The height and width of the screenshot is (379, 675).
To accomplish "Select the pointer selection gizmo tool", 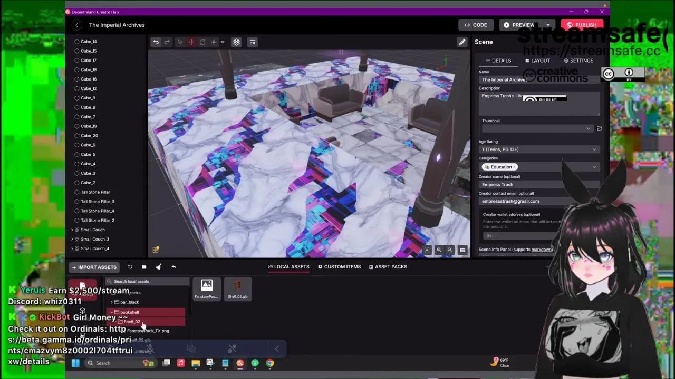I will coord(180,42).
